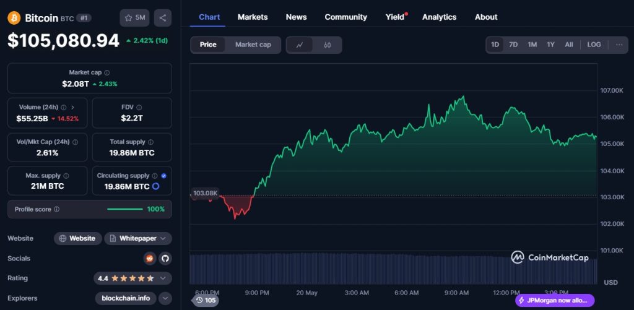Click the $55.25B volume value
Viewport: 634px width, 310px height.
[32, 119]
